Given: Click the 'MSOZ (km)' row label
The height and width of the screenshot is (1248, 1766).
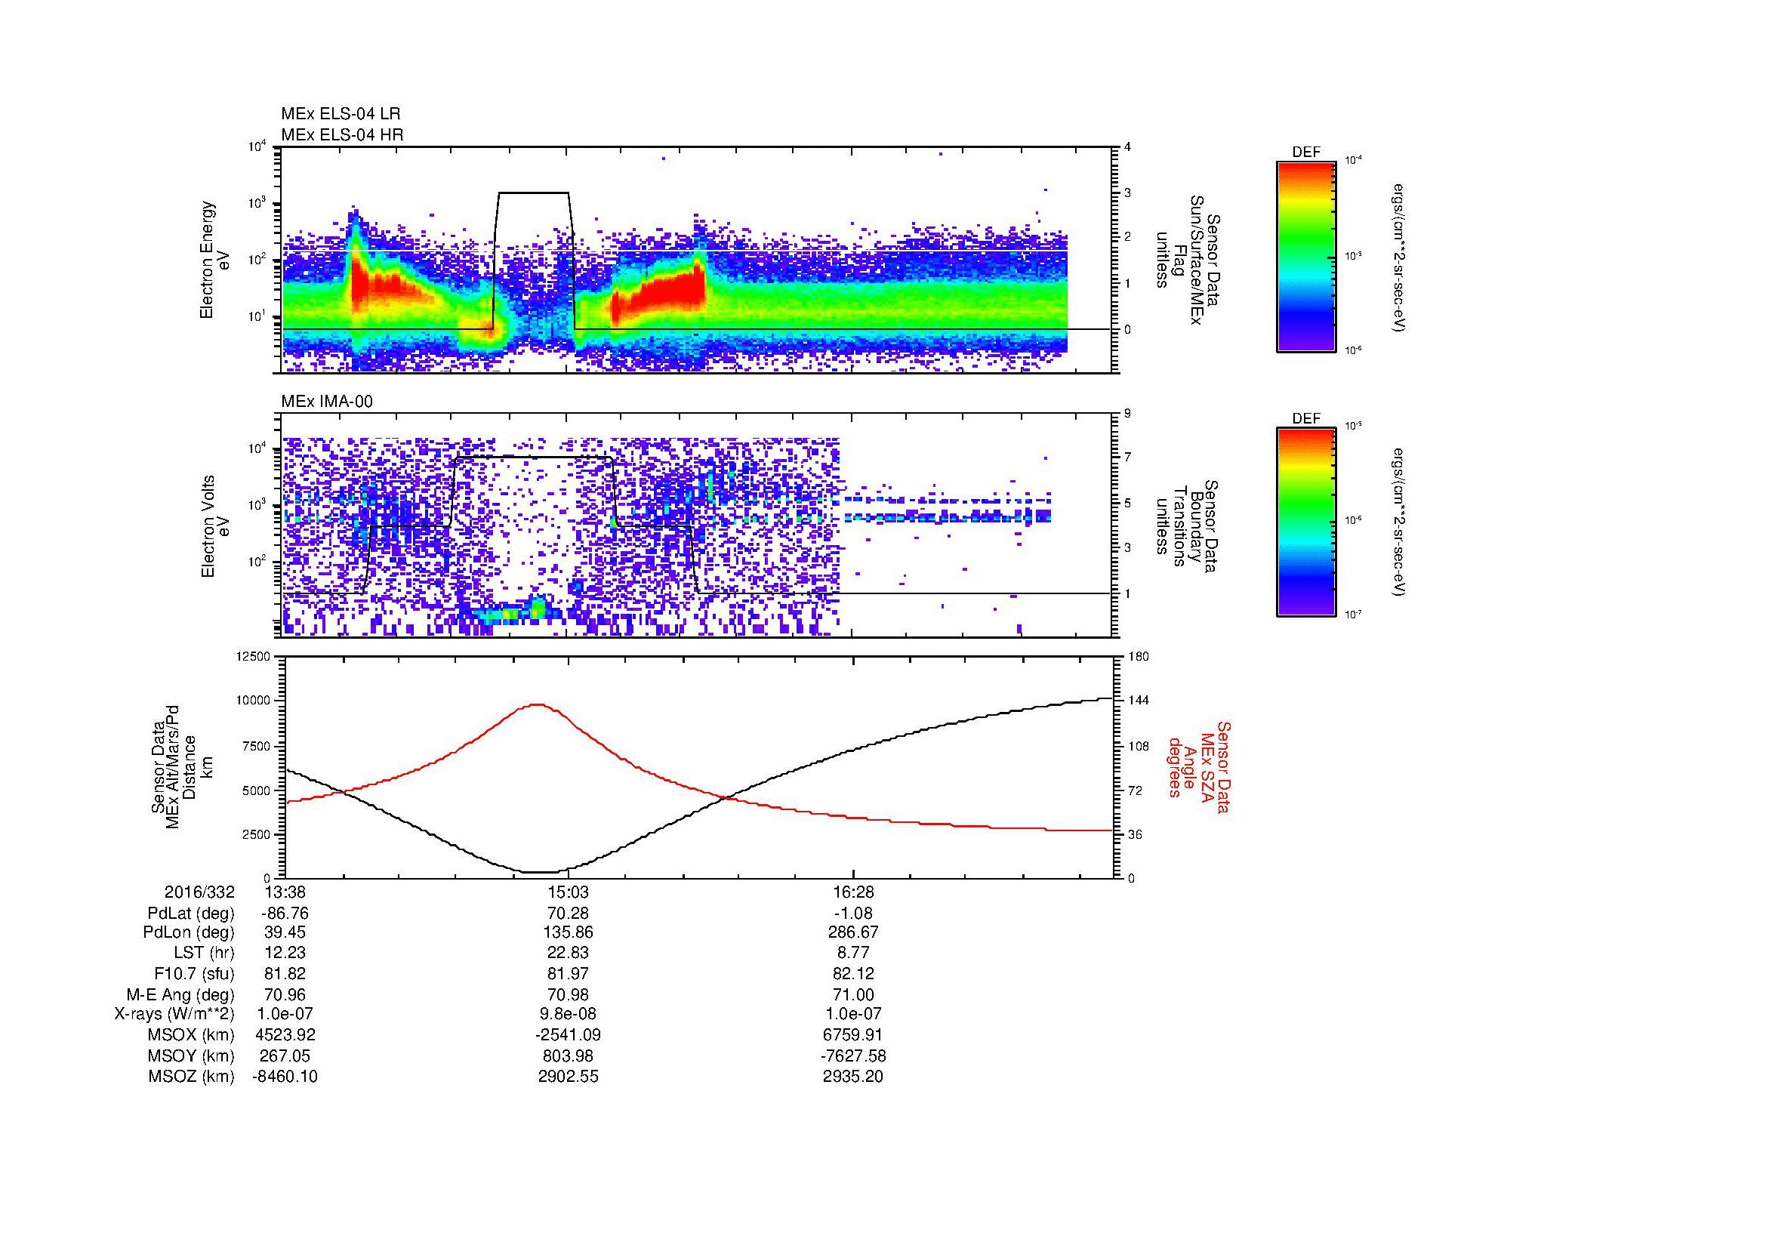Looking at the screenshot, I should (191, 1077).
